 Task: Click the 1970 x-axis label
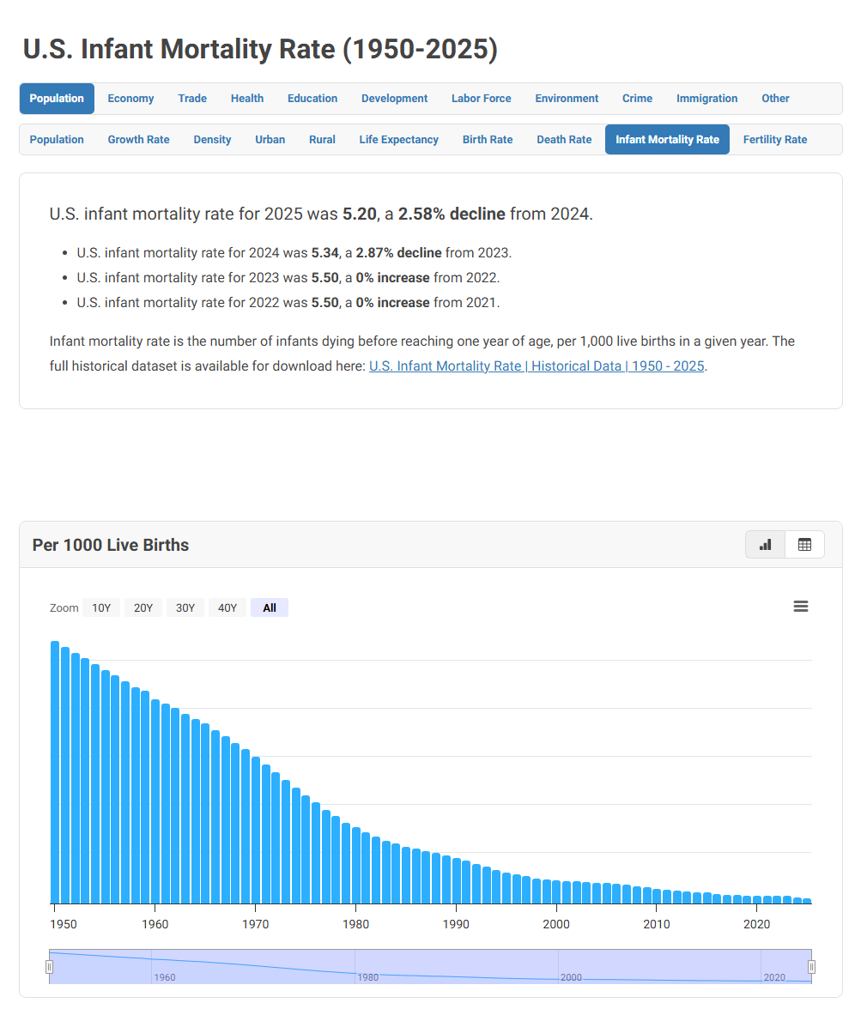point(255,924)
